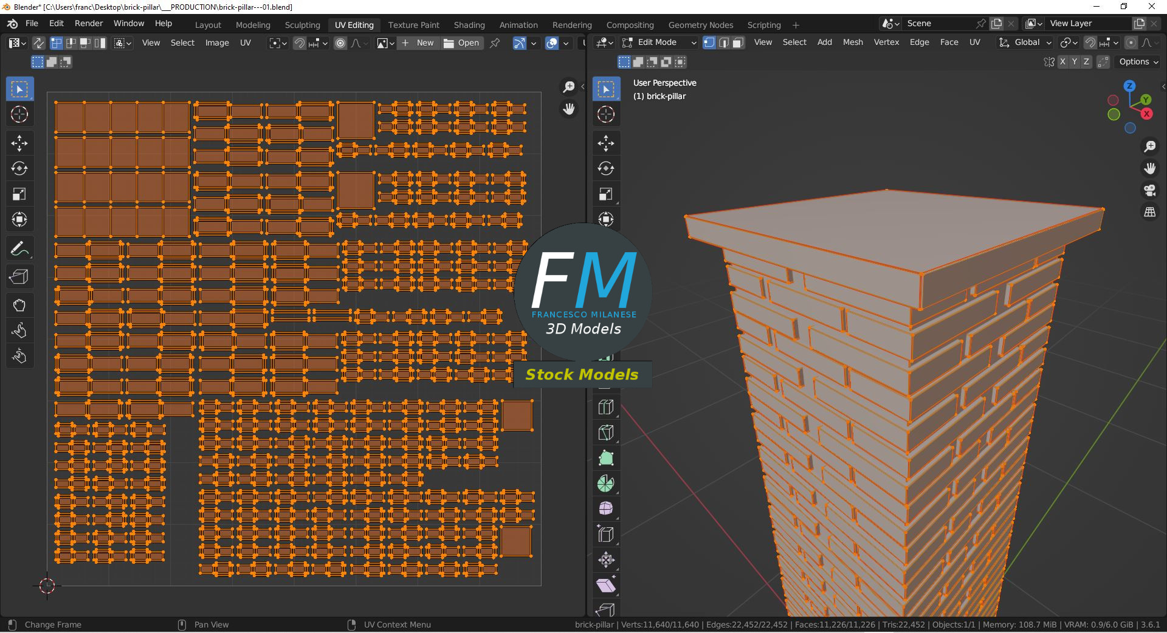
Task: Enable UV face select mode
Action: click(86, 43)
